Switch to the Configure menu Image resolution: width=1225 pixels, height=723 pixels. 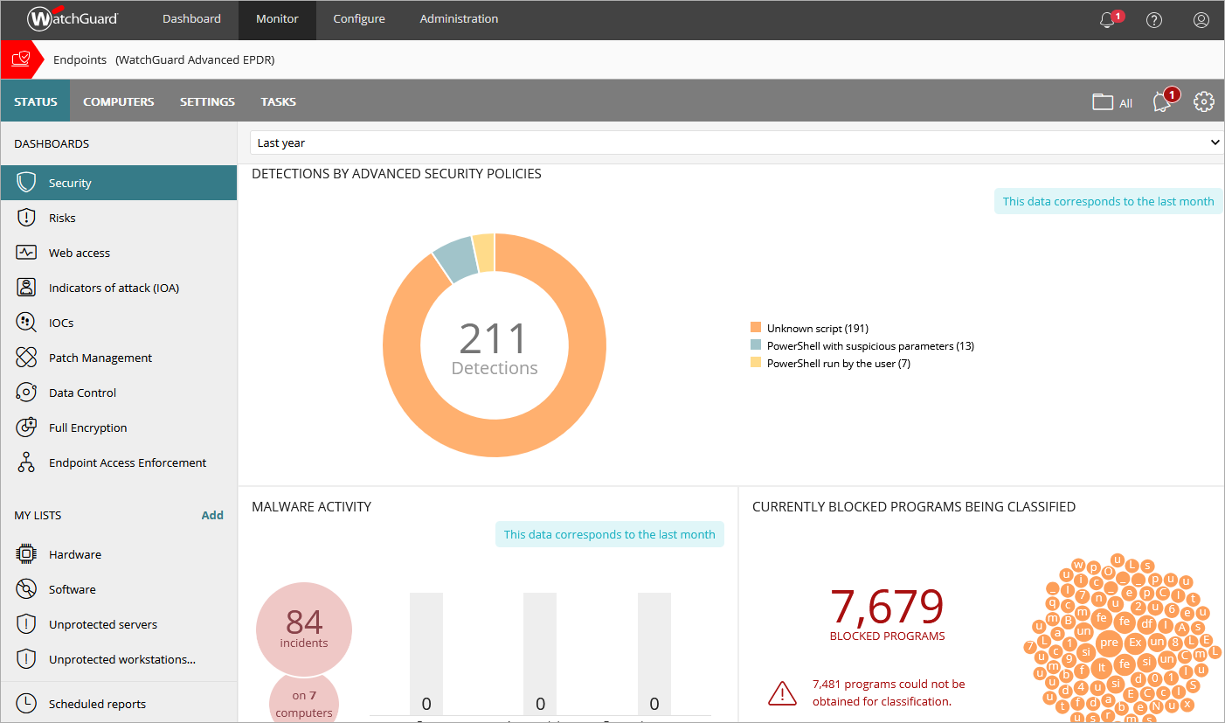(358, 19)
